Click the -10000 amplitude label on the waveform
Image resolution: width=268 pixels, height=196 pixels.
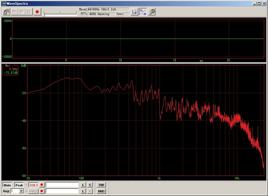point(7,57)
